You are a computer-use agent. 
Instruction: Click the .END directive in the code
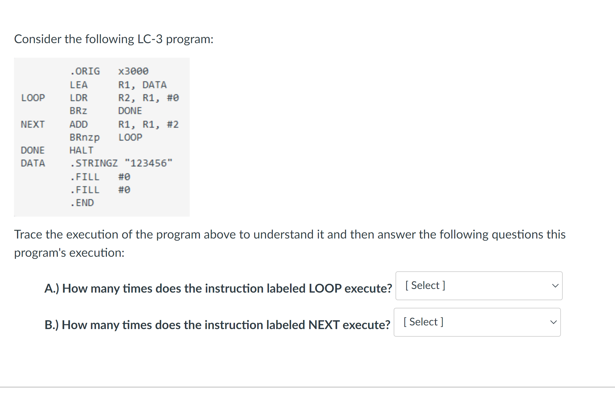(82, 202)
